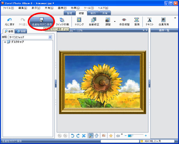Screen dimensions: 179x144
Task: Open the ヘルプ(H) menu
Action: coord(103,8)
